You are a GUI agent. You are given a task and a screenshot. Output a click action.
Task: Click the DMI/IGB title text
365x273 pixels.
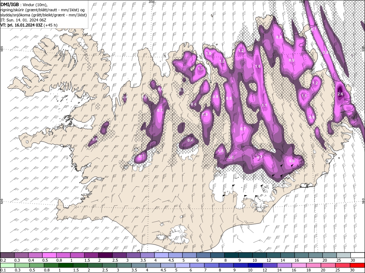9,4
